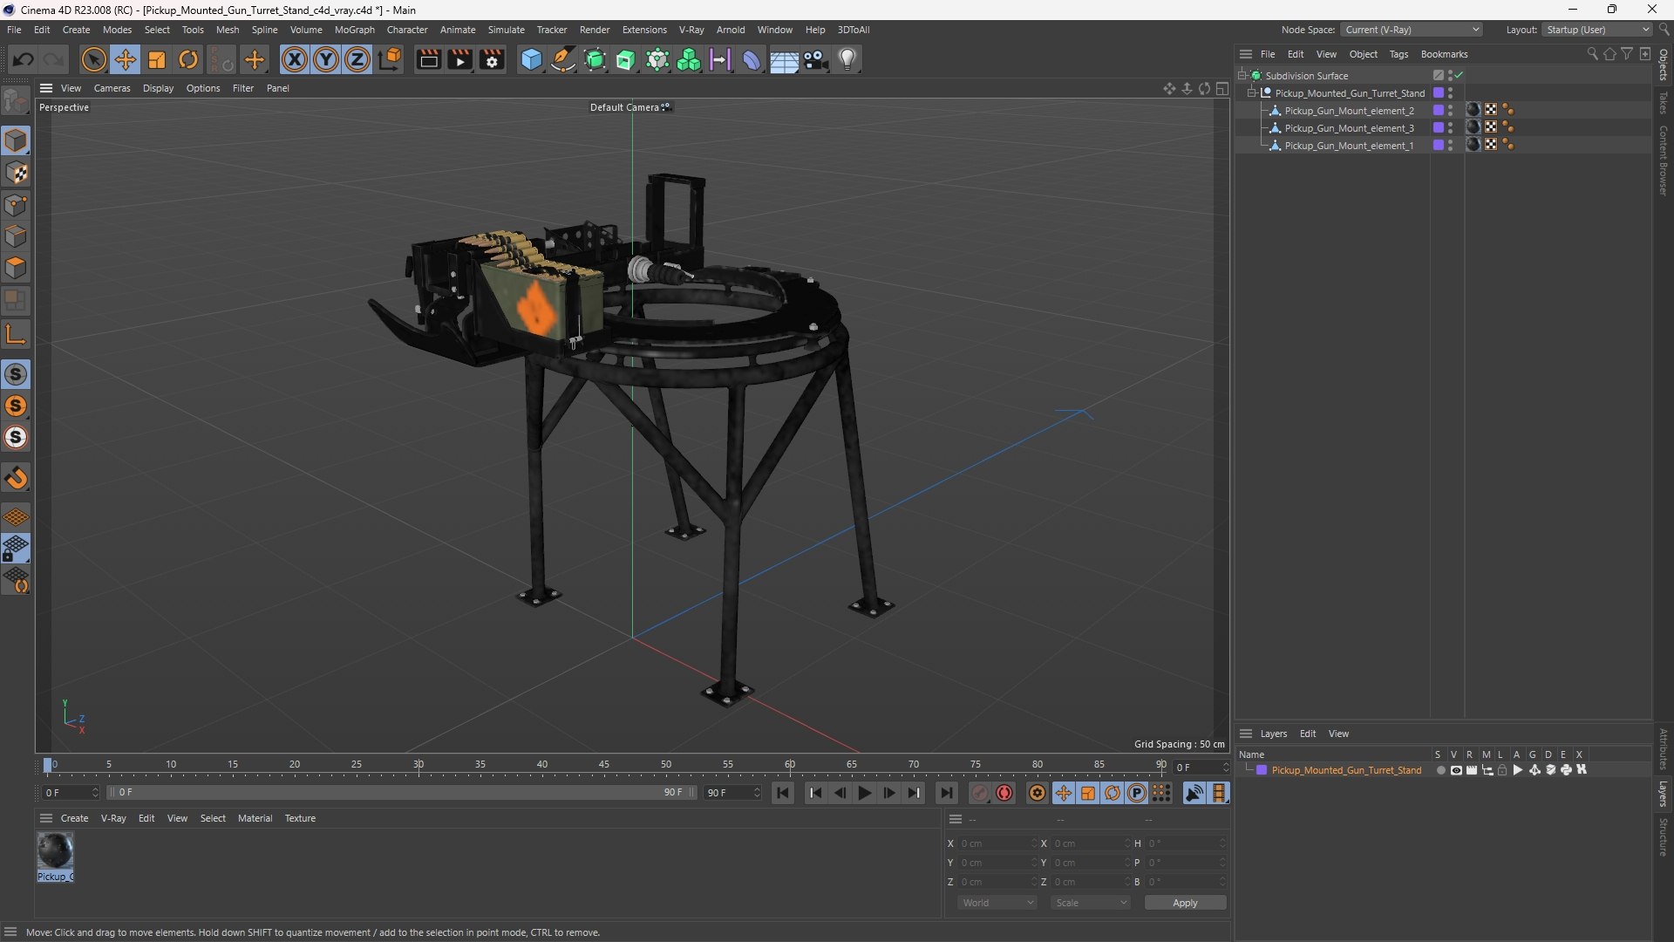Open the Layers panel hamburger menu
Viewport: 1674px width, 942px height.
click(x=1246, y=734)
